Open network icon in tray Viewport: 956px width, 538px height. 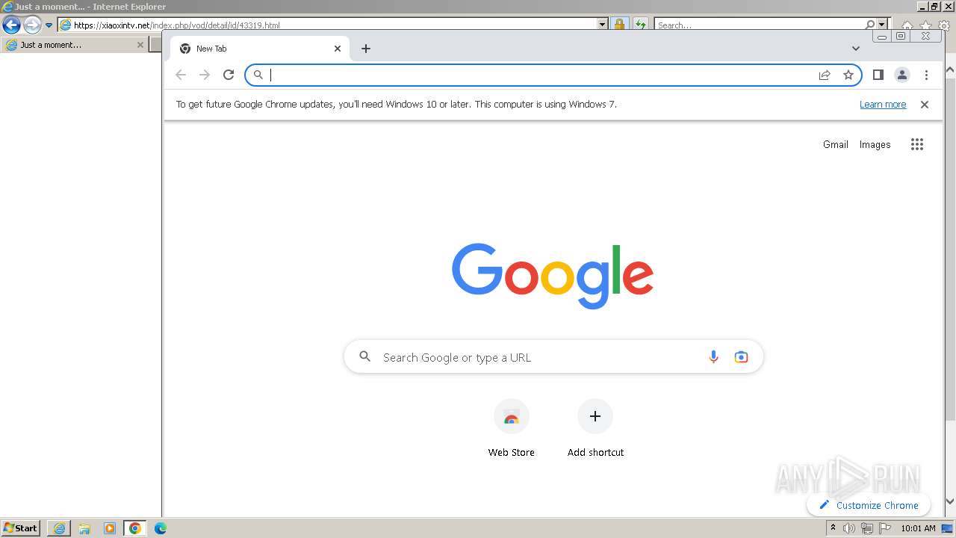click(x=867, y=528)
